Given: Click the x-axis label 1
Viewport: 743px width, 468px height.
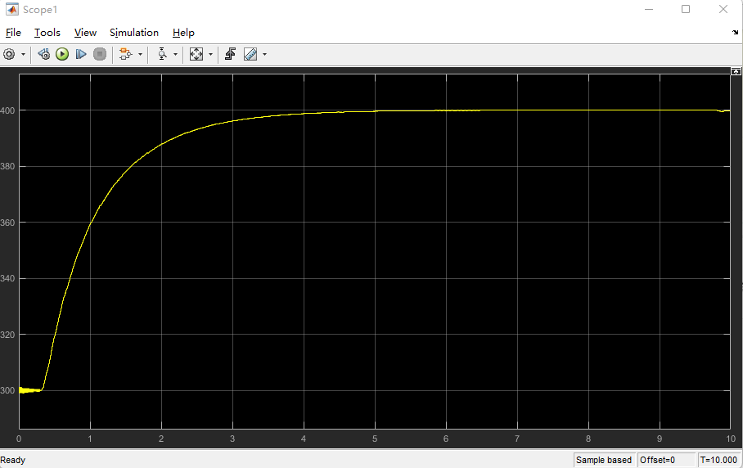Looking at the screenshot, I should tap(90, 439).
